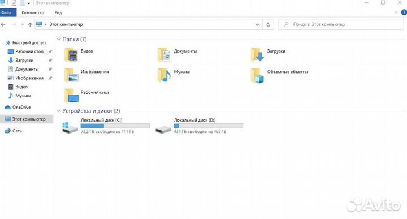Maximize the Этот компьютер window

click(x=383, y=3)
